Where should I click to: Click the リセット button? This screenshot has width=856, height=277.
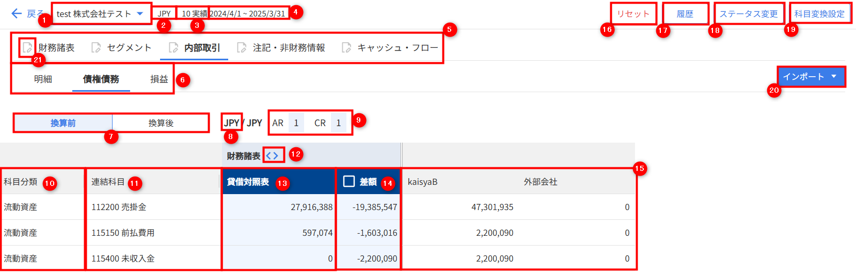pyautogui.click(x=633, y=14)
